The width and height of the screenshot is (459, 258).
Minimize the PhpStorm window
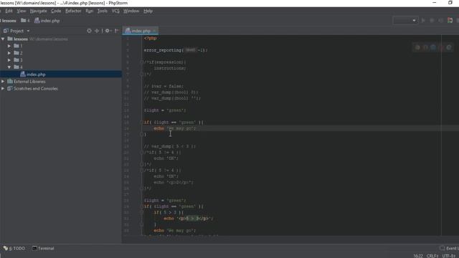pos(434,3)
